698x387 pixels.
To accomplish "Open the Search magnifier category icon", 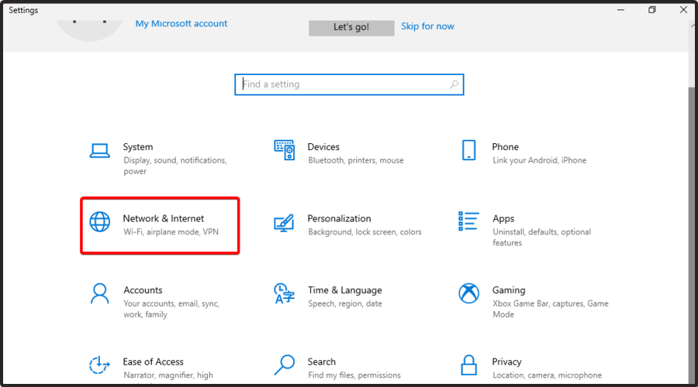I will pyautogui.click(x=285, y=365).
